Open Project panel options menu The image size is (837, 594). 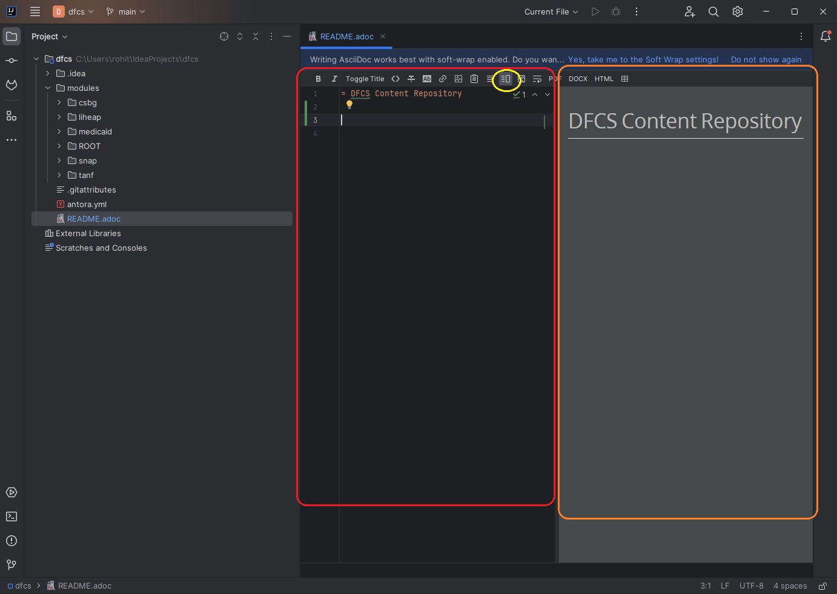coord(271,36)
